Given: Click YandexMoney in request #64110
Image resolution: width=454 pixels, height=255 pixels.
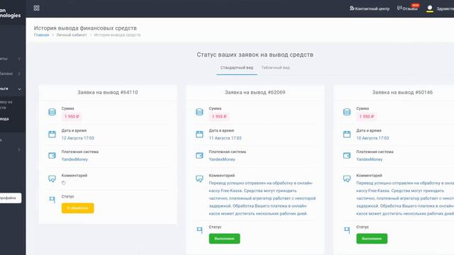Looking at the screenshot, I should tap(74, 159).
